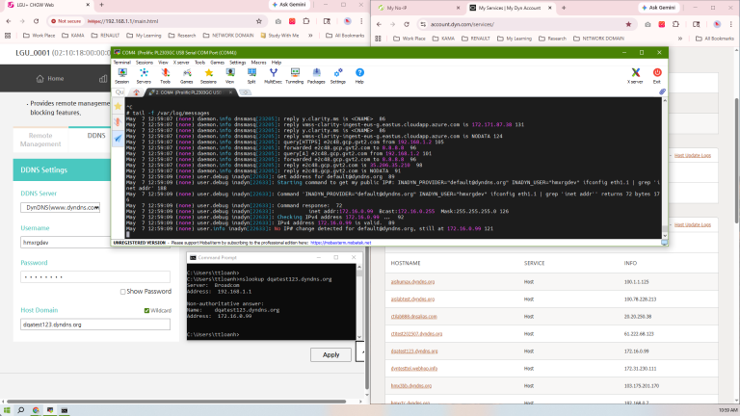Image resolution: width=740 pixels, height=416 pixels.
Task: Click the paperclip icon in MobaXterm tab bar
Action: tap(662, 92)
